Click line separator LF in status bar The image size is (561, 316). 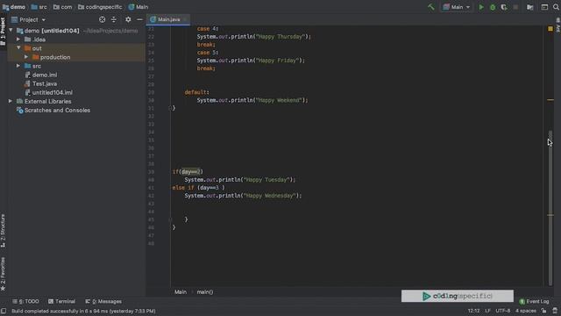coord(487,311)
